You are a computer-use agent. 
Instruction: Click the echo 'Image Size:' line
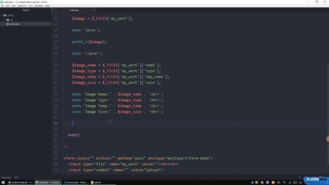[118, 112]
